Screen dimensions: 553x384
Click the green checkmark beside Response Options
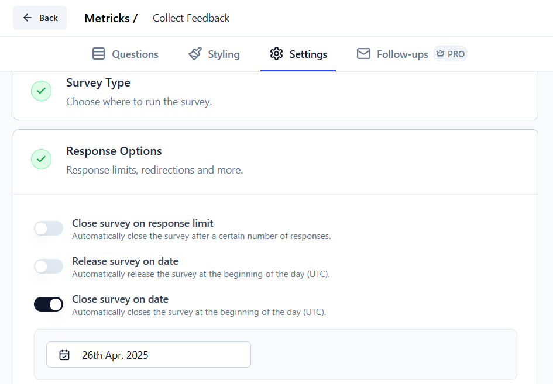41,159
